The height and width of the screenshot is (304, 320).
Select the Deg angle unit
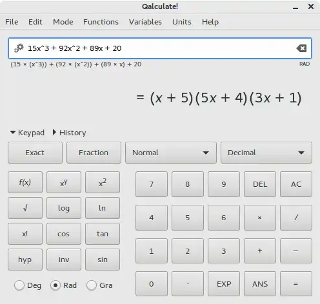pos(28,285)
